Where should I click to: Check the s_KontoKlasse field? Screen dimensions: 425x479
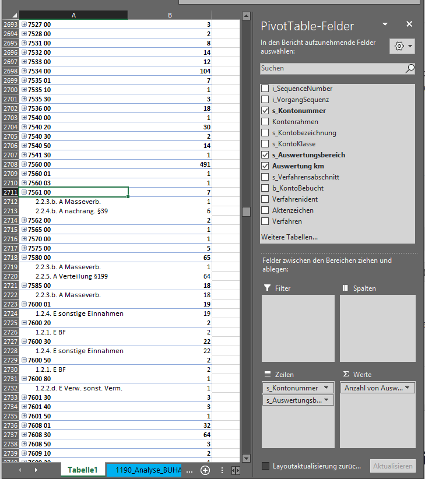(265, 144)
